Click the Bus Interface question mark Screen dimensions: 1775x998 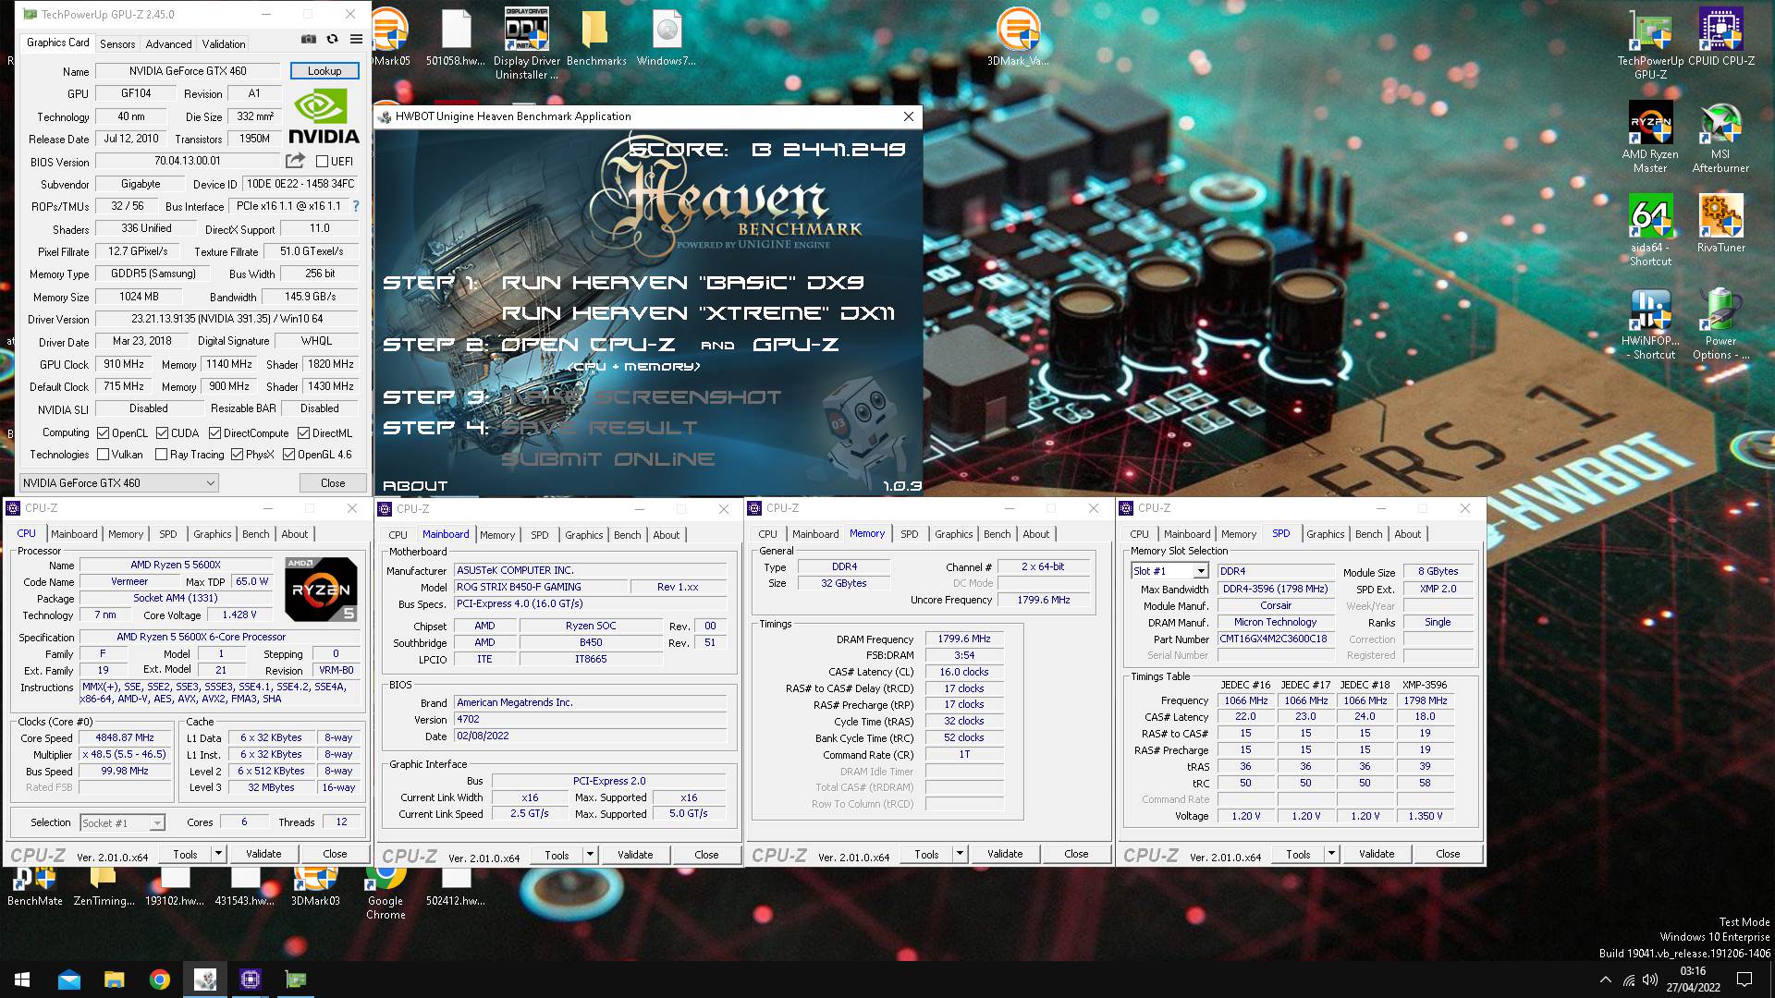click(x=356, y=206)
